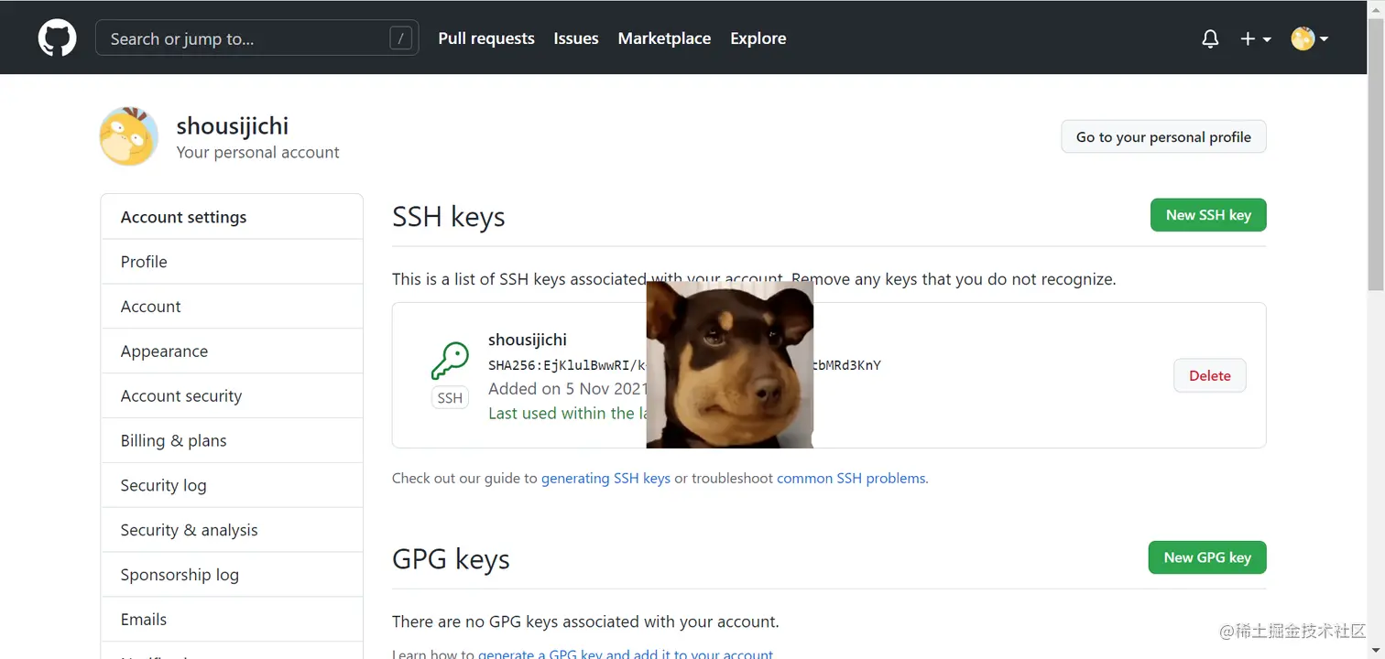
Task: Click the Account settings sidebar header
Action: click(232, 217)
